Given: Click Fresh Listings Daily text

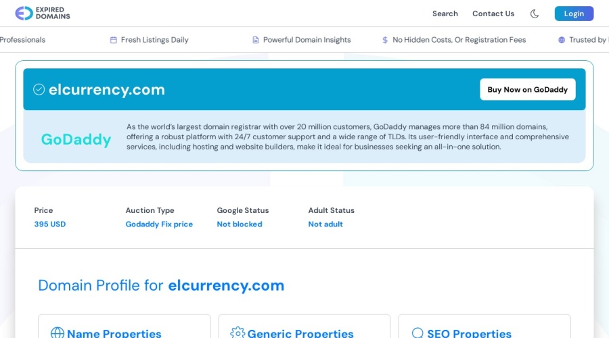Looking at the screenshot, I should 154,40.
